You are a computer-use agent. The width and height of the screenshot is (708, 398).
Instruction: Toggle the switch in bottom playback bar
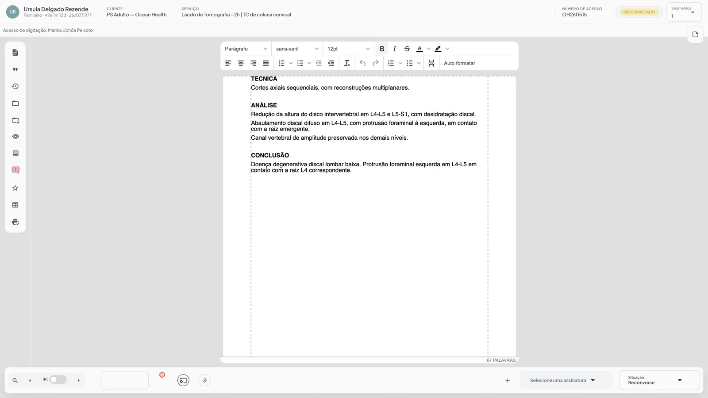[58, 379]
